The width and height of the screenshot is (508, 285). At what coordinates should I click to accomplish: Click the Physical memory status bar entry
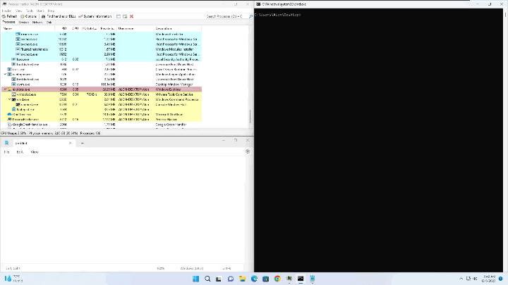pos(53,133)
